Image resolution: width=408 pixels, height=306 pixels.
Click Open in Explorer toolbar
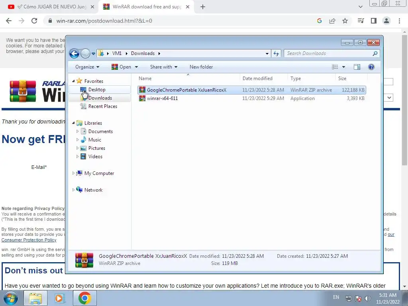click(122, 67)
